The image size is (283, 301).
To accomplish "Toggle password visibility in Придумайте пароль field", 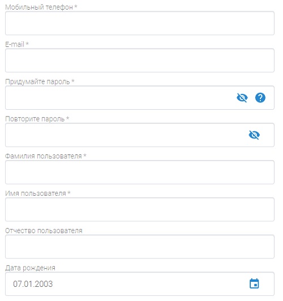I will tap(242, 98).
